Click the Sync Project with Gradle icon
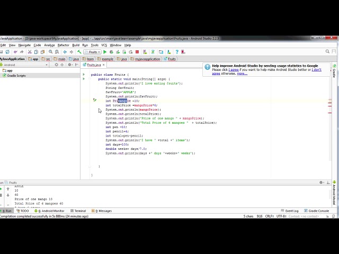This screenshot has height=254, width=339. 153,52
